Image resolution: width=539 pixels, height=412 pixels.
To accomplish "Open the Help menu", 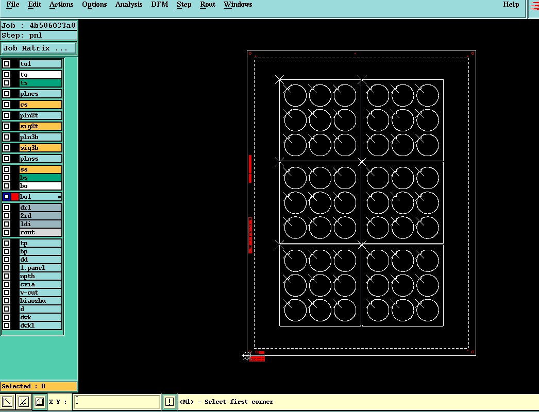I will [x=511, y=5].
